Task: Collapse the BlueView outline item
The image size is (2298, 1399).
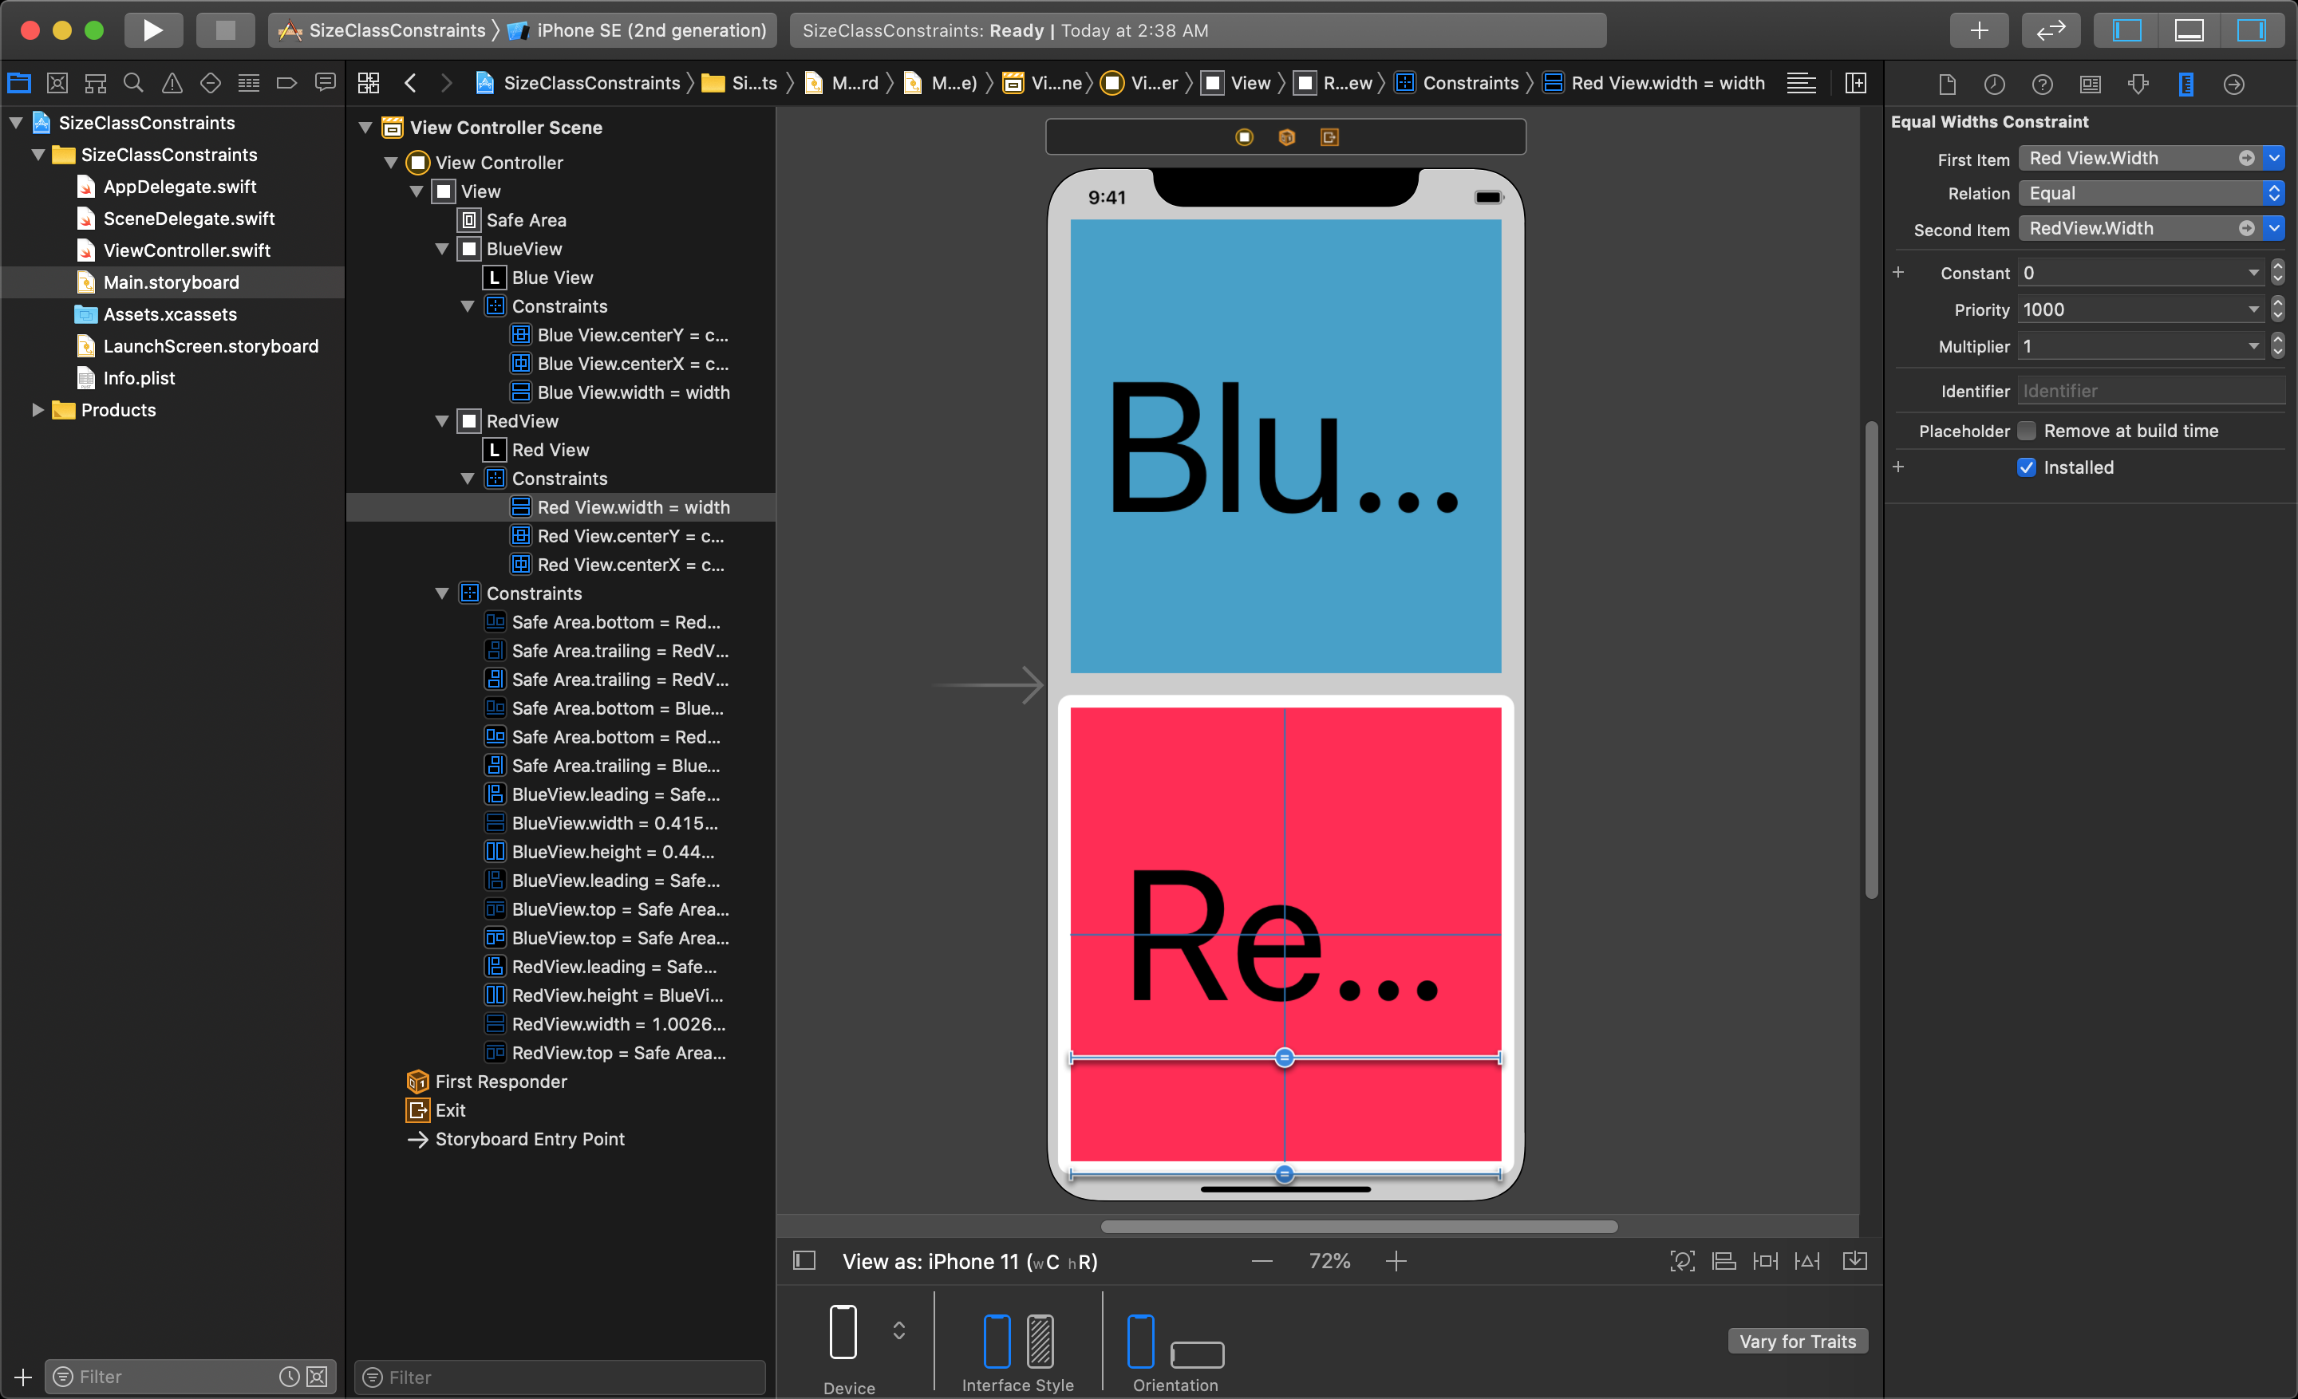Action: click(442, 249)
